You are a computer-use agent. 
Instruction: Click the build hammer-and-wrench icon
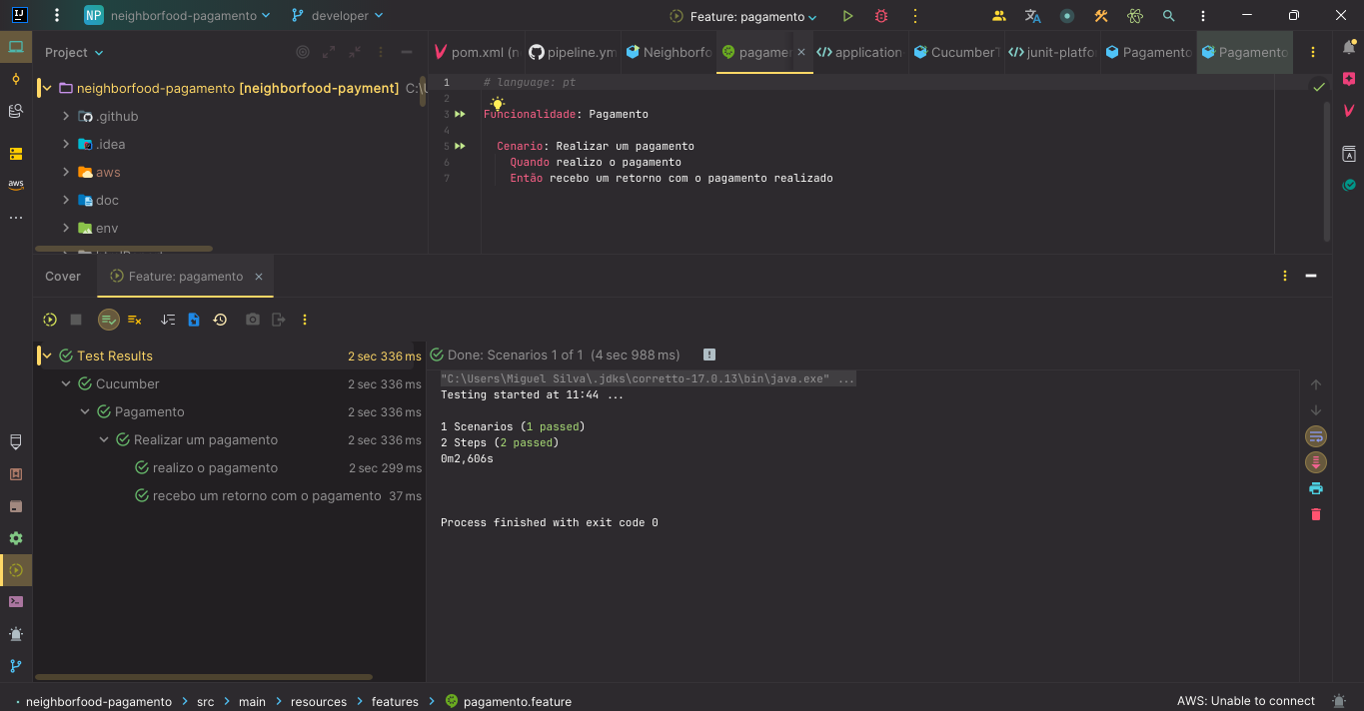tap(1101, 16)
